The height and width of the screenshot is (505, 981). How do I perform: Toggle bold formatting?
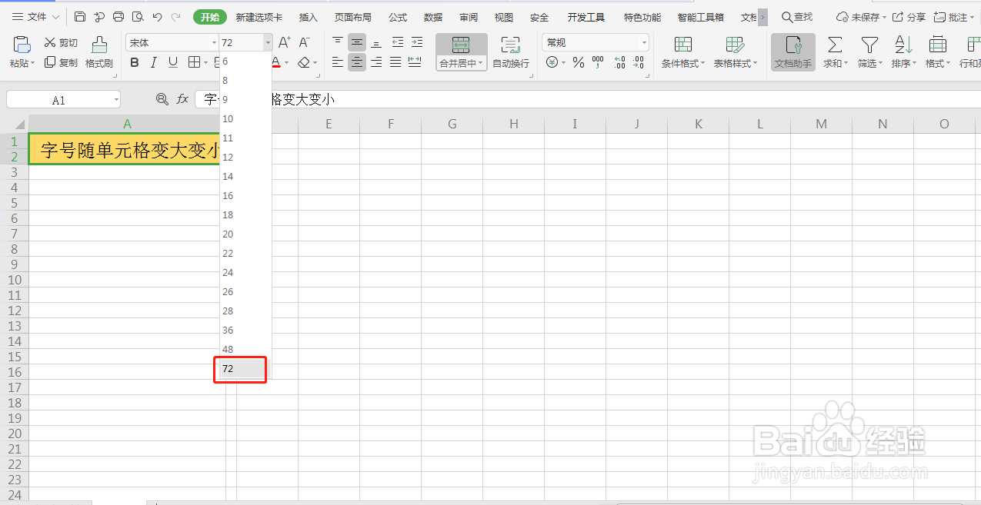point(135,62)
